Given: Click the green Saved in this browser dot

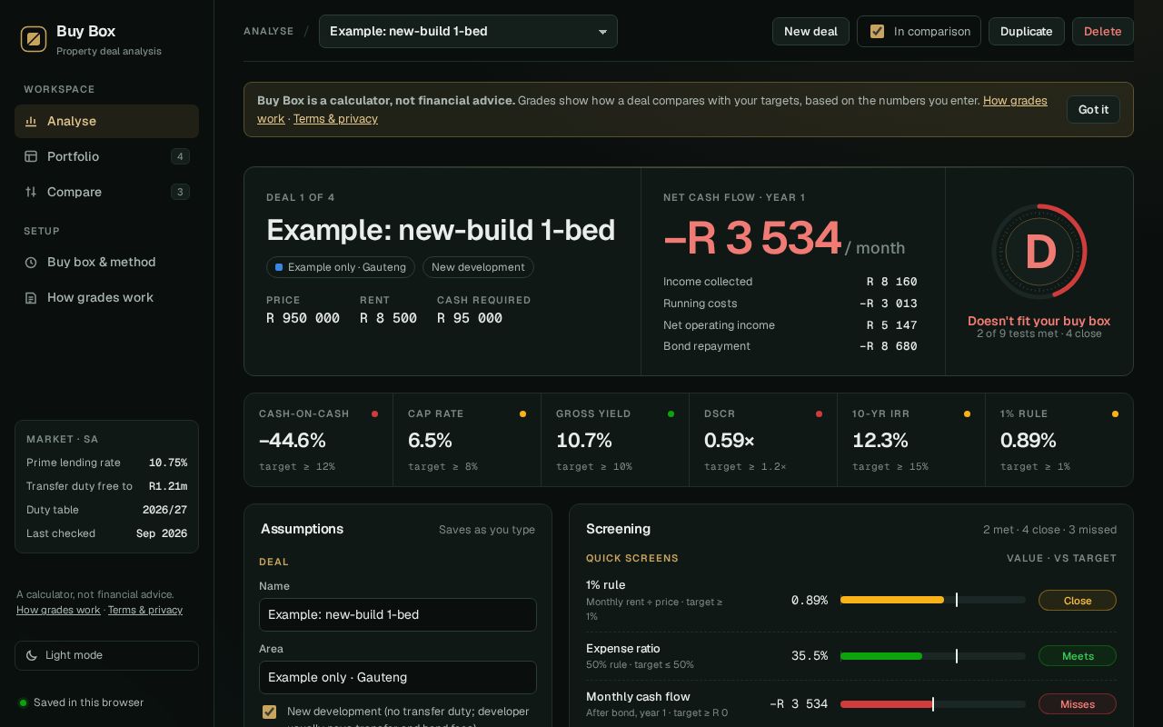Looking at the screenshot, I should 23,702.
